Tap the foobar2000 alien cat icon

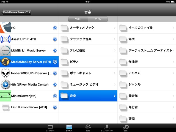(5, 73)
